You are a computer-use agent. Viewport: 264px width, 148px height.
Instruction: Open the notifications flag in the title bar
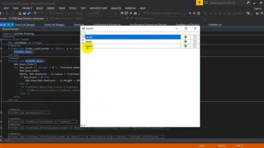pos(199,3)
